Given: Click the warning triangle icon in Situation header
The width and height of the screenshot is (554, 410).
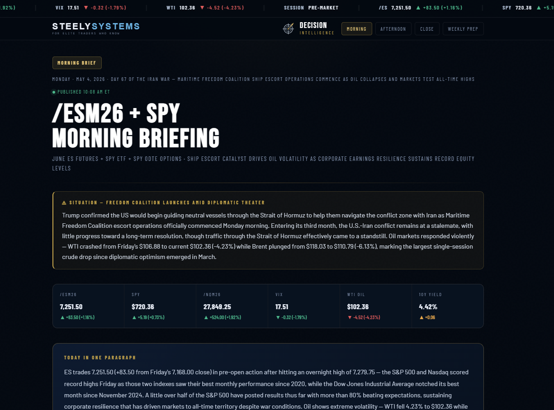Looking at the screenshot, I should tap(64, 203).
